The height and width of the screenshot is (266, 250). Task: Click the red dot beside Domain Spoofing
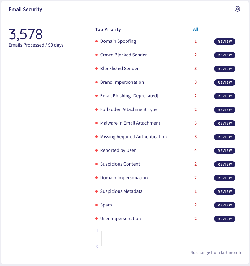tap(96, 41)
